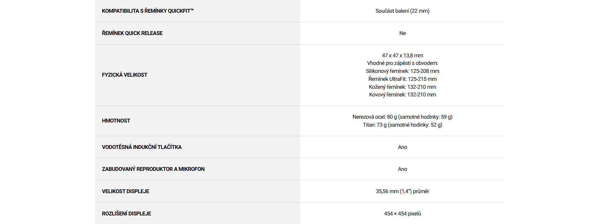
Task: Click the "Vhodné pro zápěstí s obvodem" line
Action: pos(402,63)
